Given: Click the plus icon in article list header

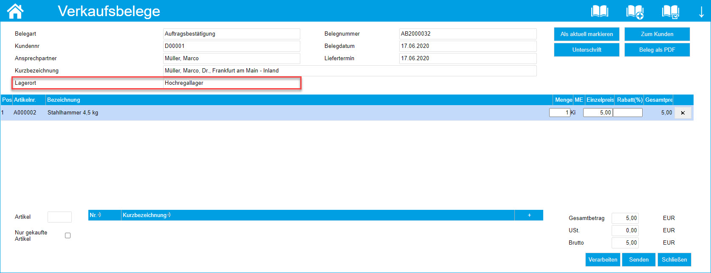Looking at the screenshot, I should pyautogui.click(x=529, y=215).
